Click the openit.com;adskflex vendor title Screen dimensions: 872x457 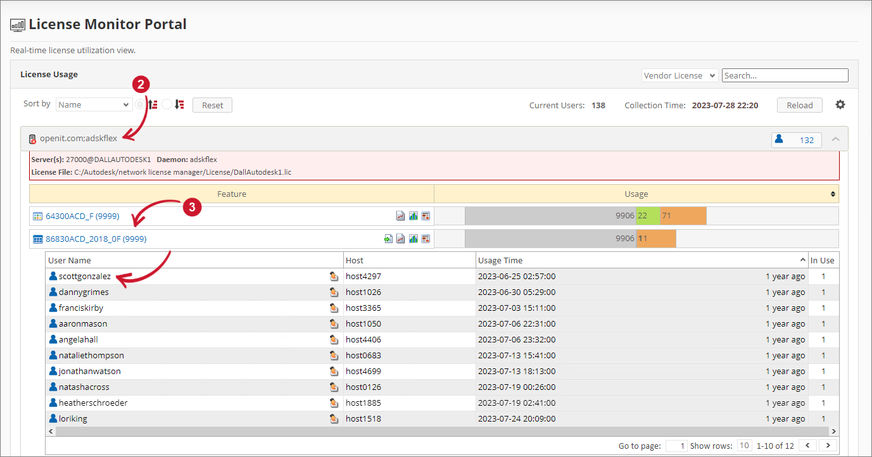[79, 139]
